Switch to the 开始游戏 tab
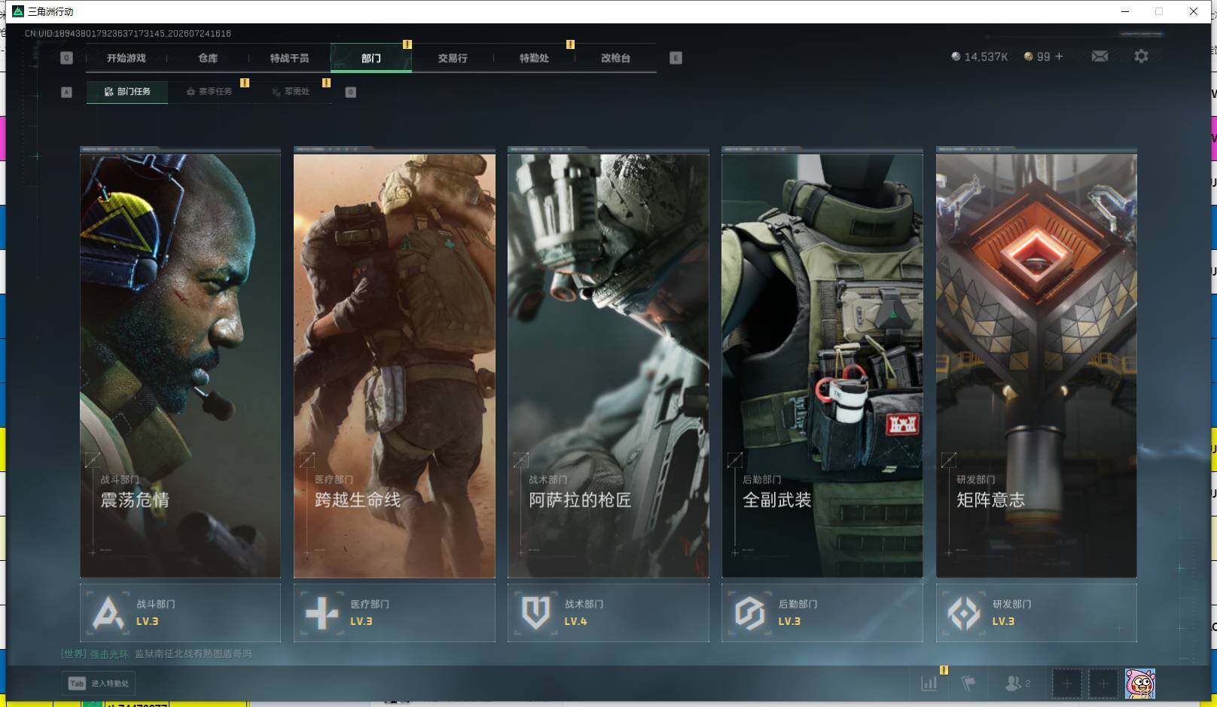1217x707 pixels. pos(126,58)
